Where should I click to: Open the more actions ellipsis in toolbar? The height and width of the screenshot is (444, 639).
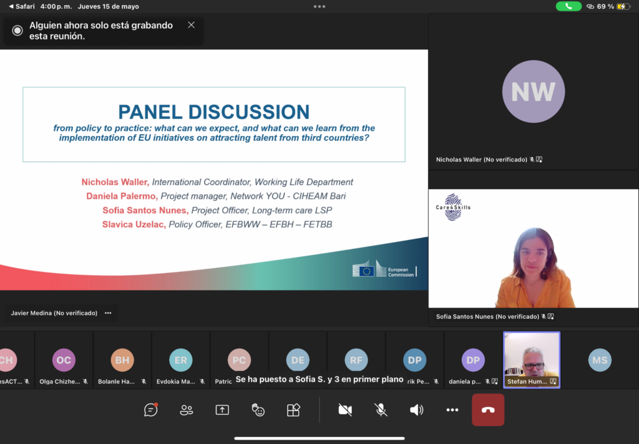452,410
